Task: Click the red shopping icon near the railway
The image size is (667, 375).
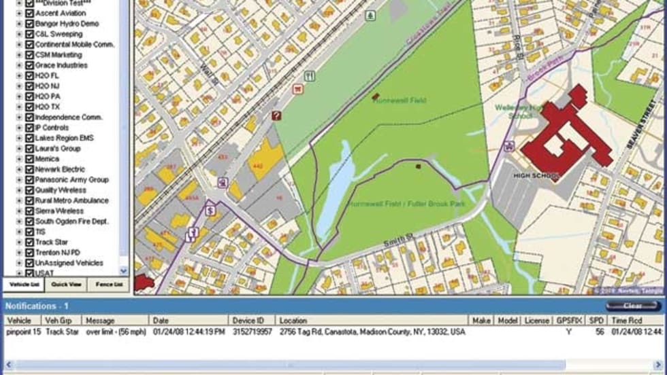Action: (297, 89)
